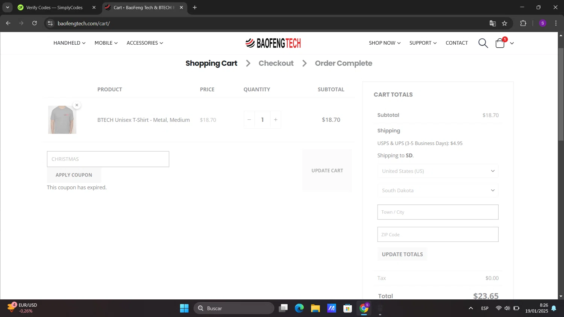This screenshot has height=317, width=564.
Task: Open Google Chrome from the taskbar
Action: tap(364, 308)
